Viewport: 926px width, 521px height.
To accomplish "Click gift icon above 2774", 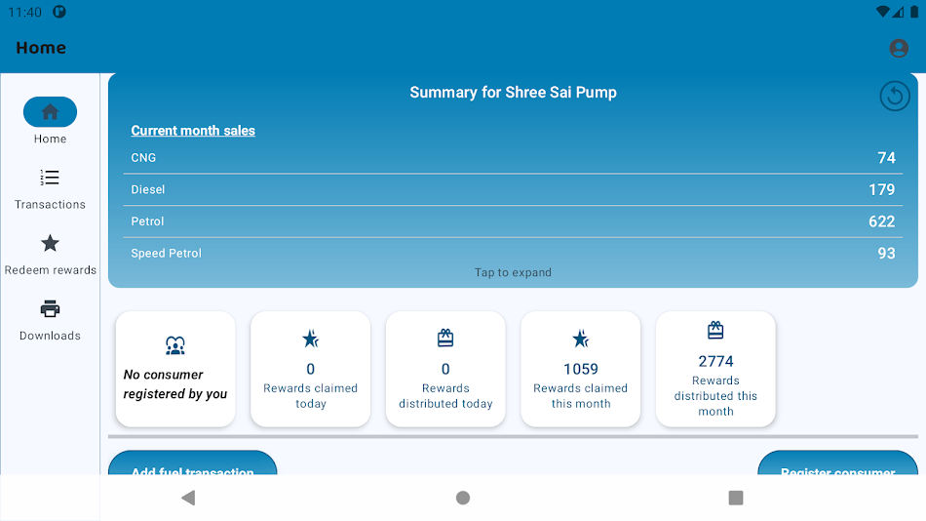I will coord(715,330).
